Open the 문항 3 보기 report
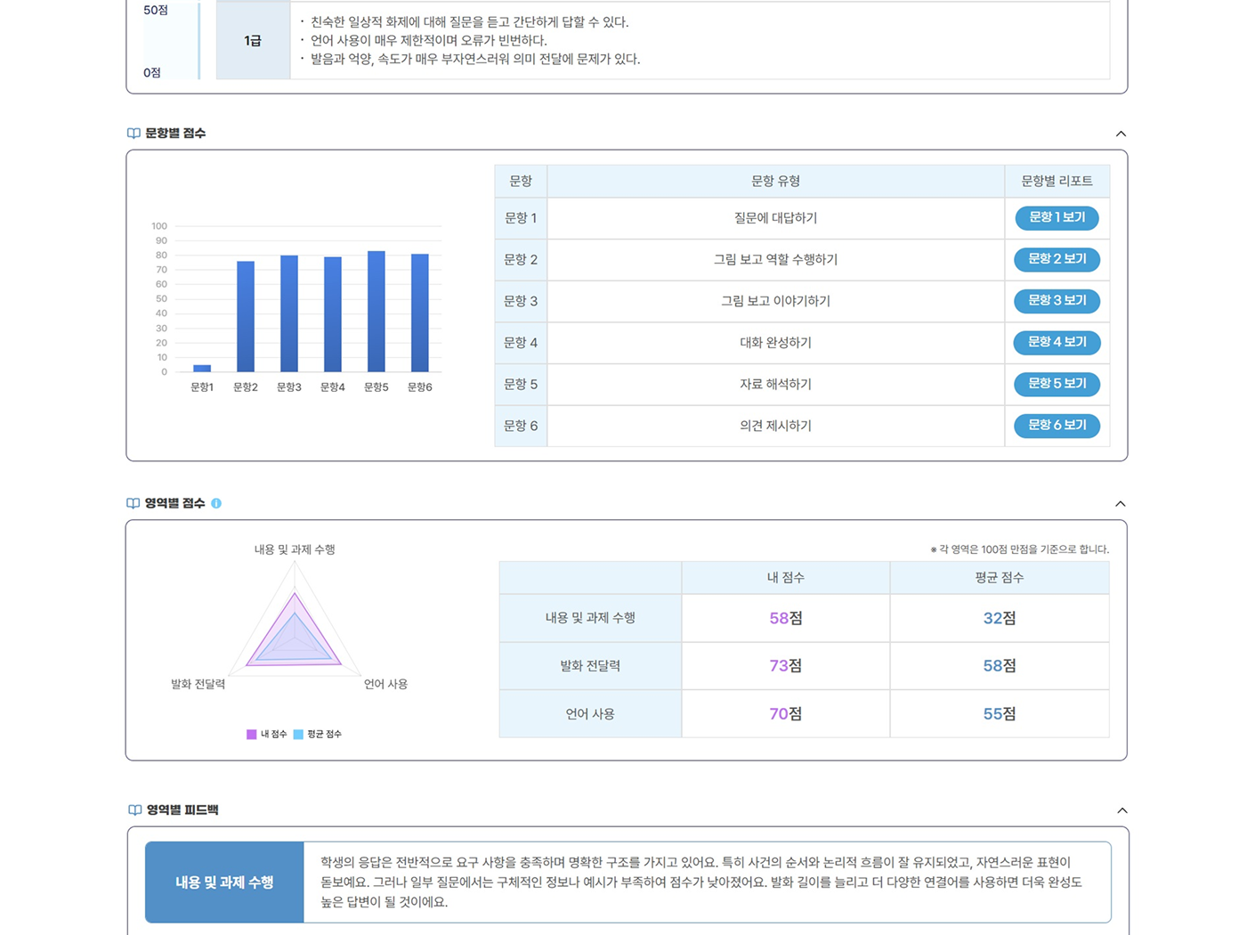Image resolution: width=1247 pixels, height=935 pixels. [x=1057, y=301]
